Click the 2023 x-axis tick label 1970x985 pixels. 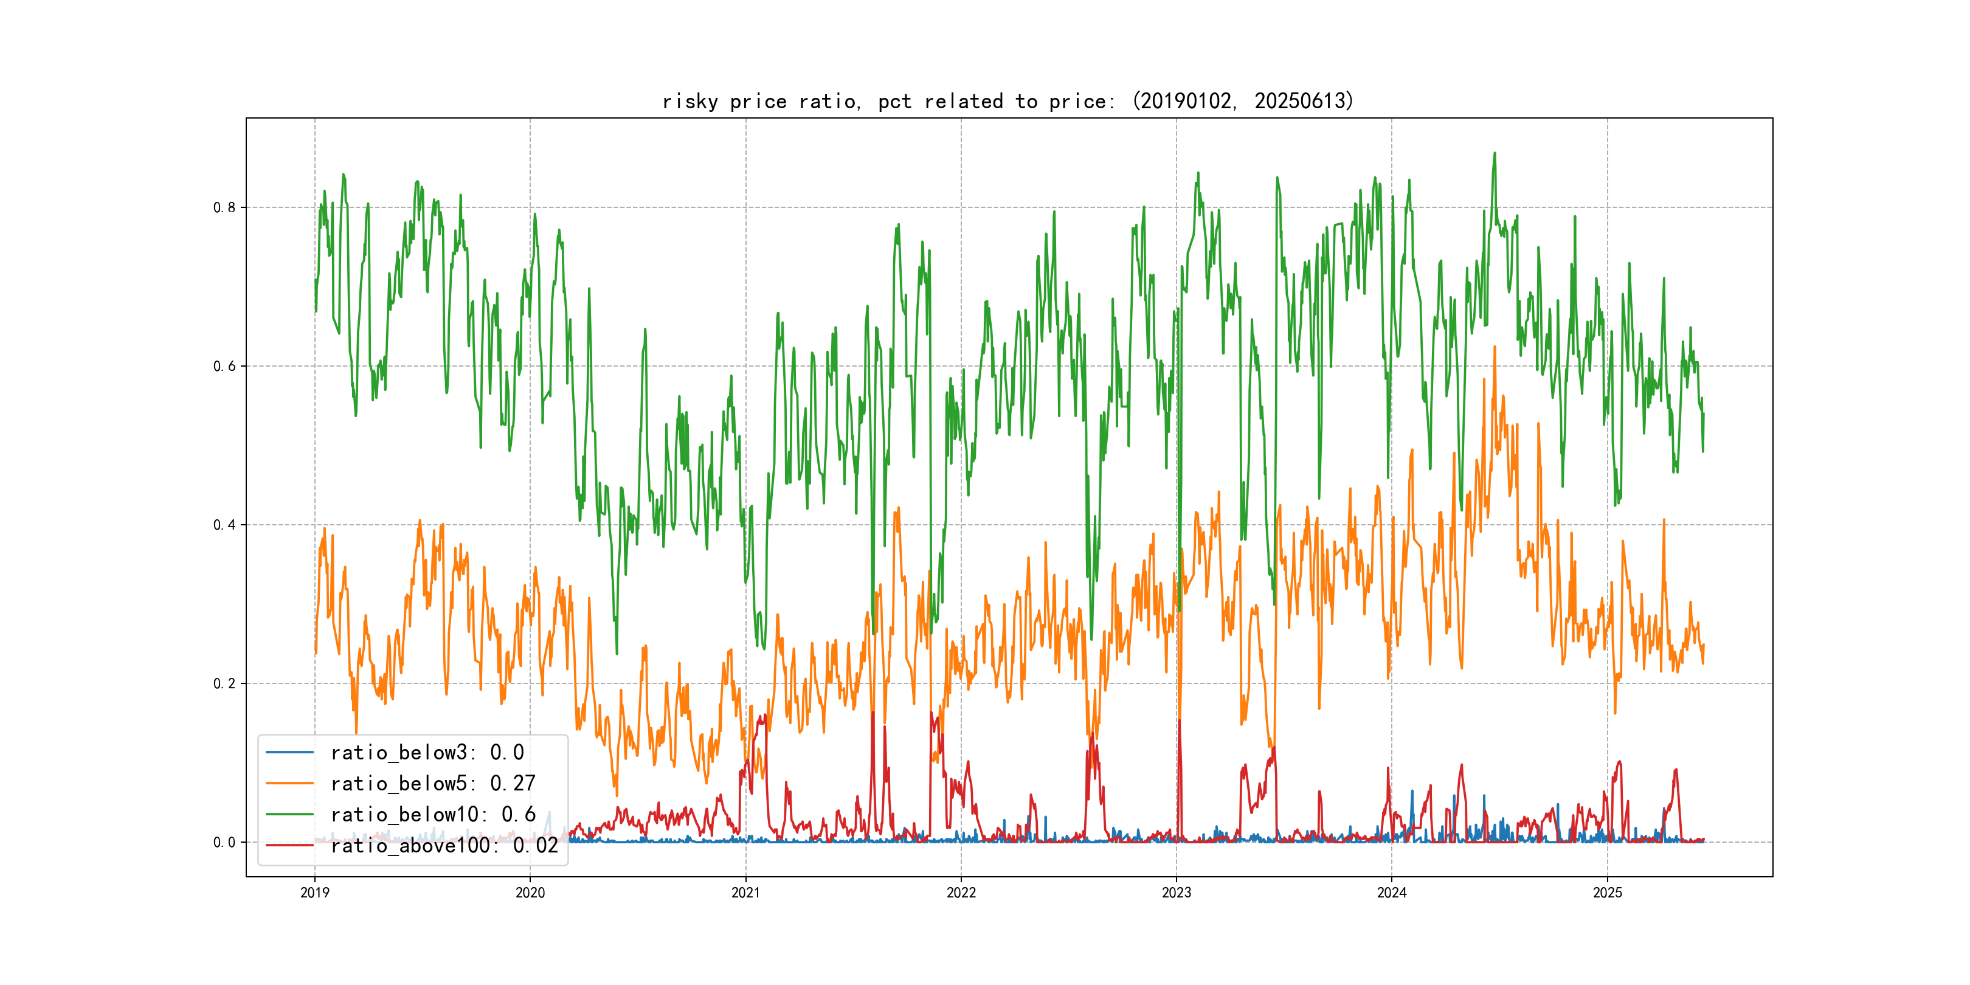pyautogui.click(x=1176, y=893)
